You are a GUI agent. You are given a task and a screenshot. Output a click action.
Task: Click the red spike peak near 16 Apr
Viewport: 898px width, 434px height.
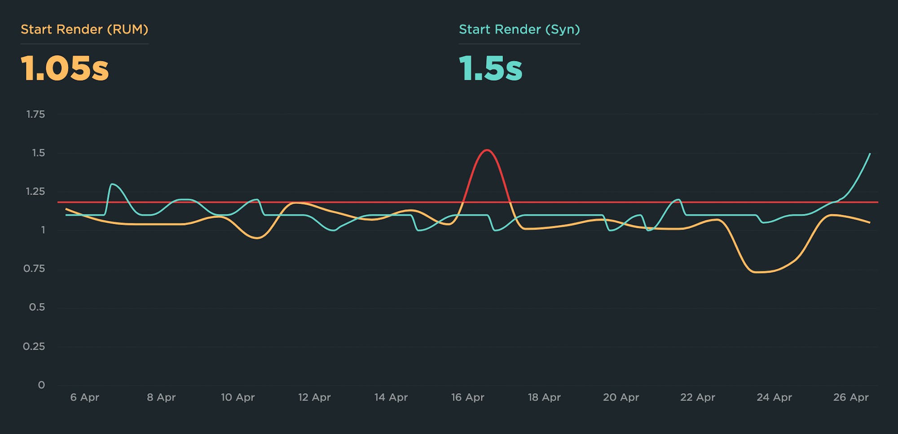pos(487,150)
